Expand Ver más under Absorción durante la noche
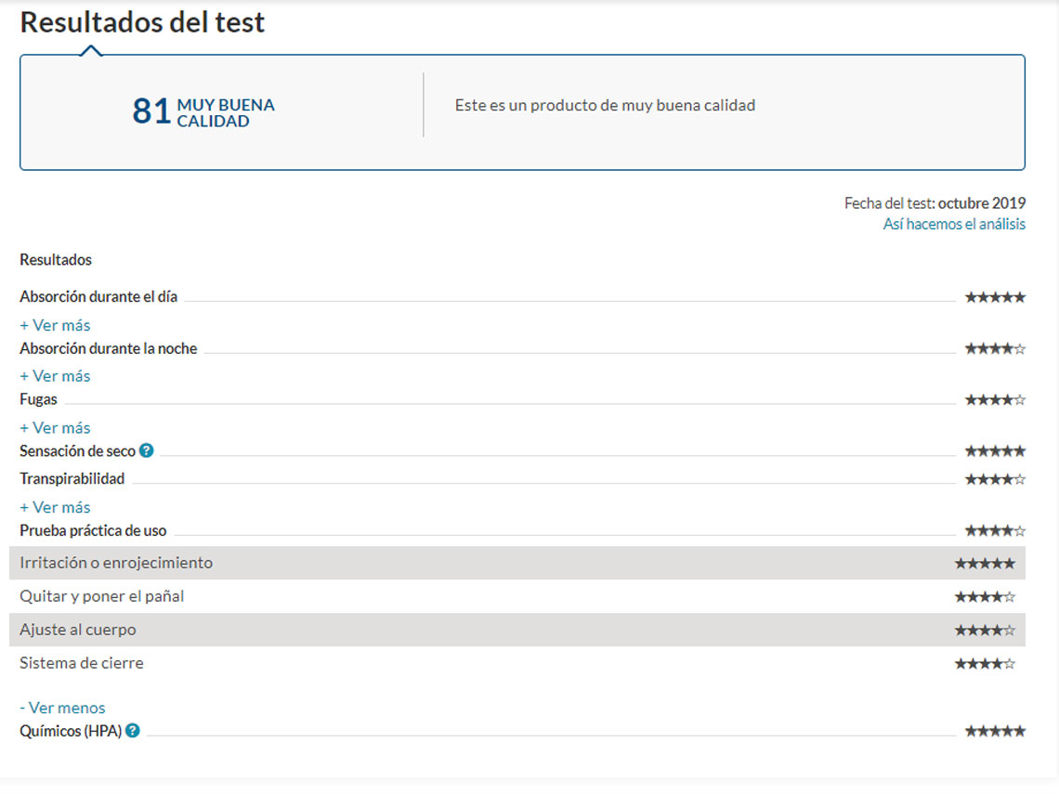This screenshot has height=794, width=1059. click(55, 376)
